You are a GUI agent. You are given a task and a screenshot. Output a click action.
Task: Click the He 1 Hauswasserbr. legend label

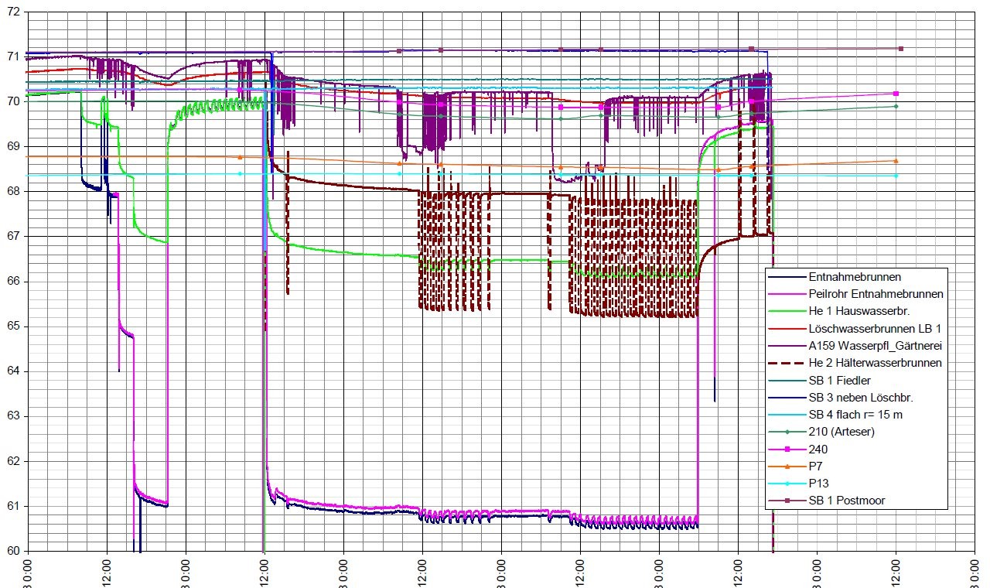[x=858, y=311]
